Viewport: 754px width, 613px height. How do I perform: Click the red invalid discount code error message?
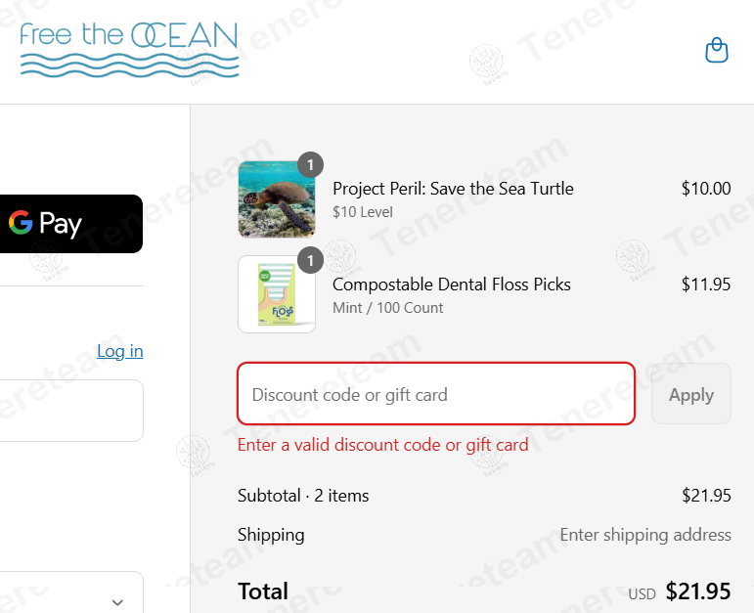382,445
